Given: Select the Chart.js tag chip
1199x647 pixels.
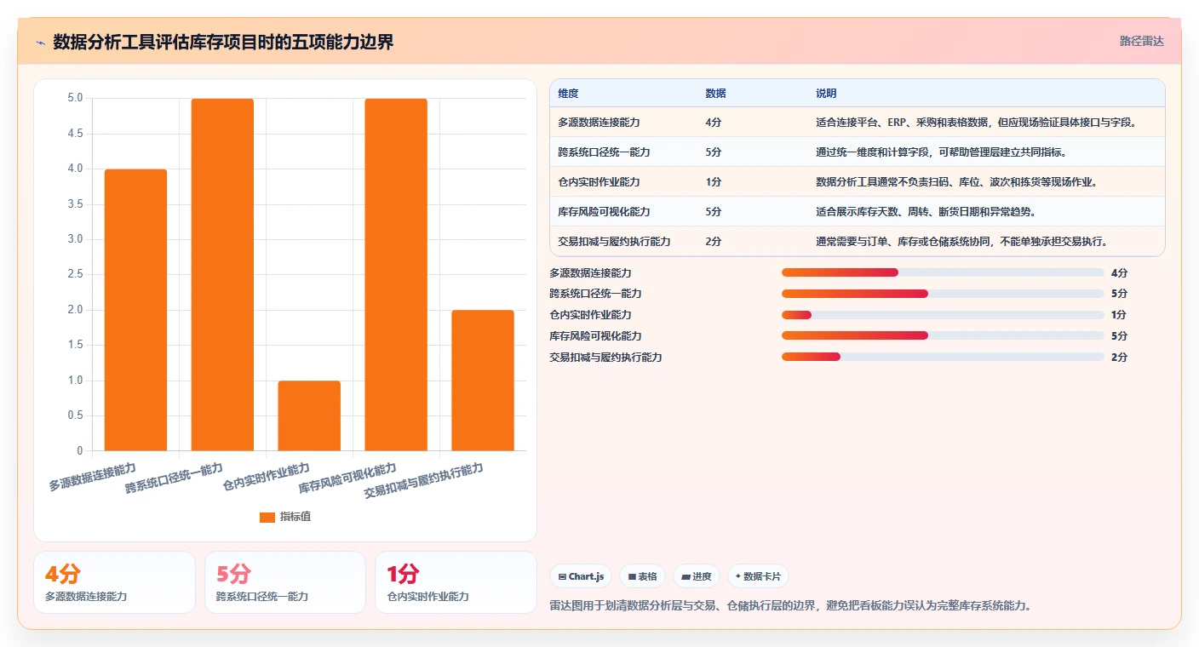Looking at the screenshot, I should pyautogui.click(x=581, y=576).
